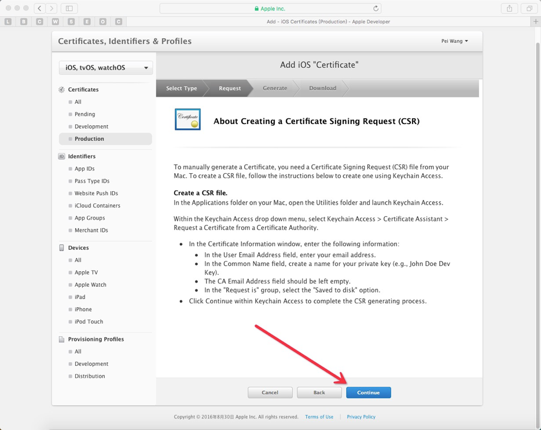Open the first favorites bar item C
Viewport: 541px width, 430px height.
click(x=40, y=21)
